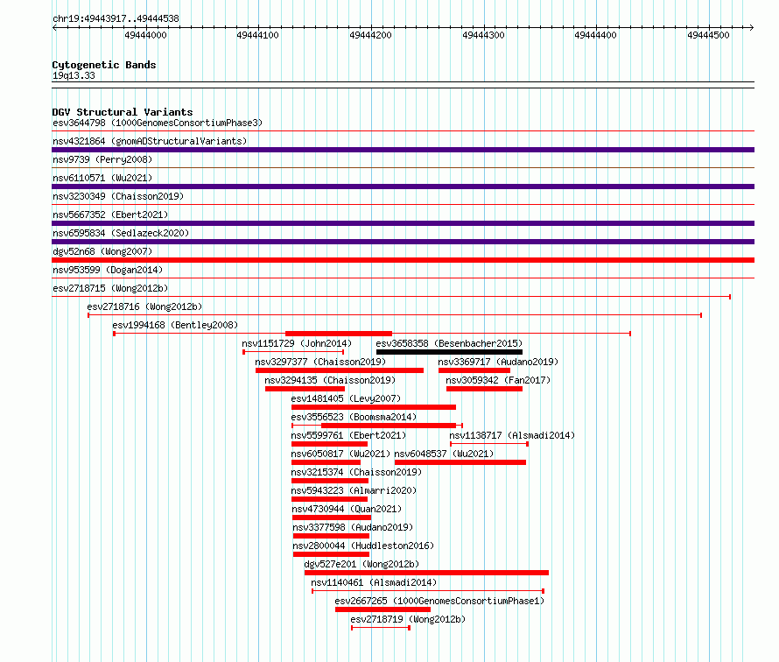This screenshot has height=662, width=779.
Task: Click the nsv1138717 (Alsmadi2014) label
Action: (x=512, y=435)
